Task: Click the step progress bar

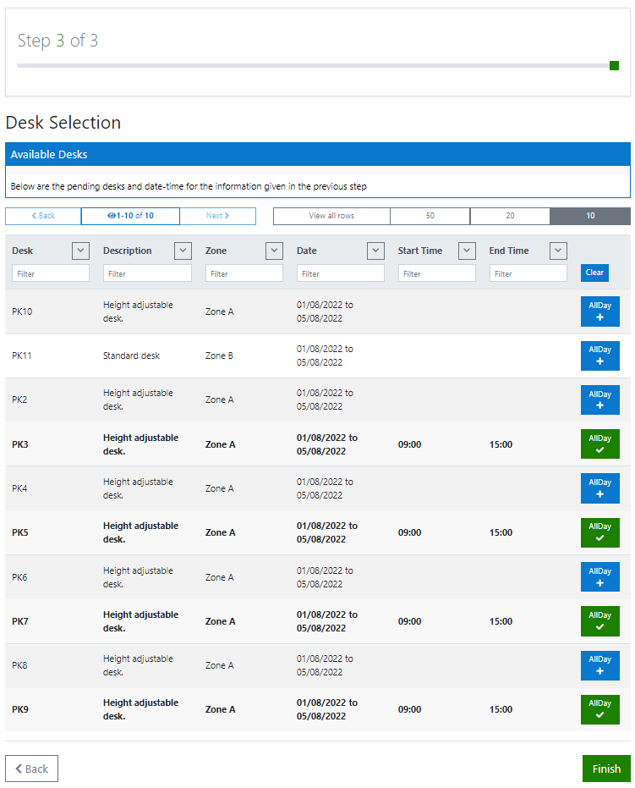Action: click(317, 65)
